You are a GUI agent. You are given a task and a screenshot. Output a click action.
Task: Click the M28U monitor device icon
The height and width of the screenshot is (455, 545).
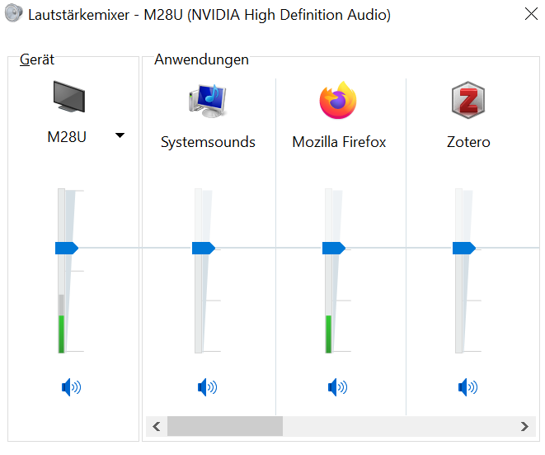pyautogui.click(x=69, y=97)
